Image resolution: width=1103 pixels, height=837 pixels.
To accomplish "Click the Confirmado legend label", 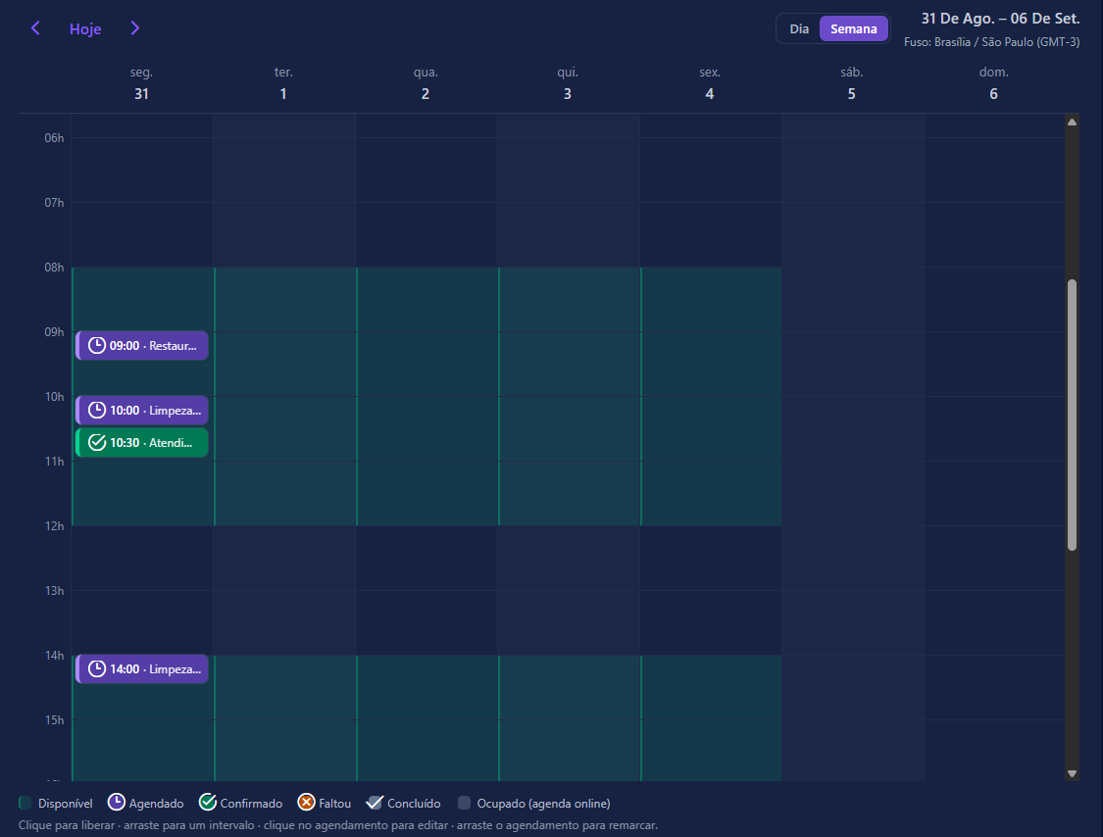I will point(251,804).
